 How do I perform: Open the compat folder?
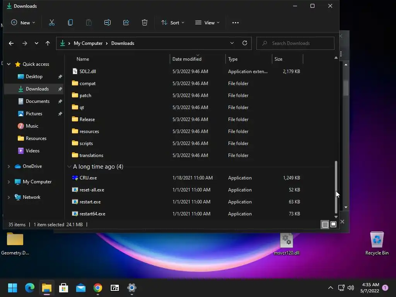87,84
